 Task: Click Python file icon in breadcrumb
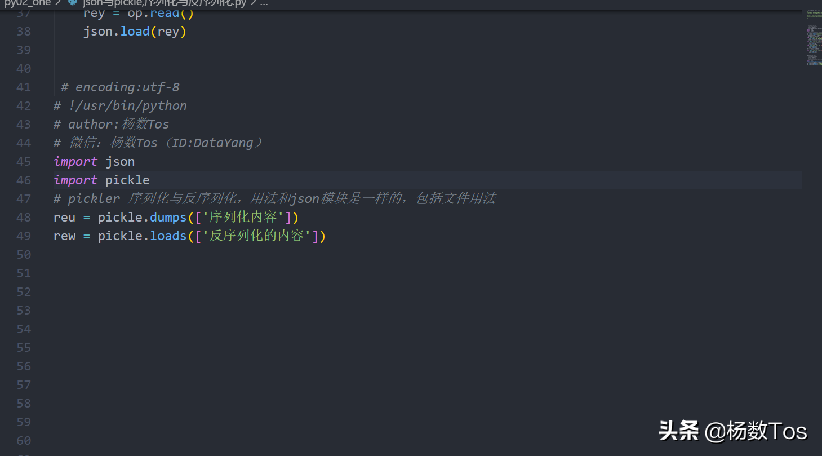click(x=73, y=3)
